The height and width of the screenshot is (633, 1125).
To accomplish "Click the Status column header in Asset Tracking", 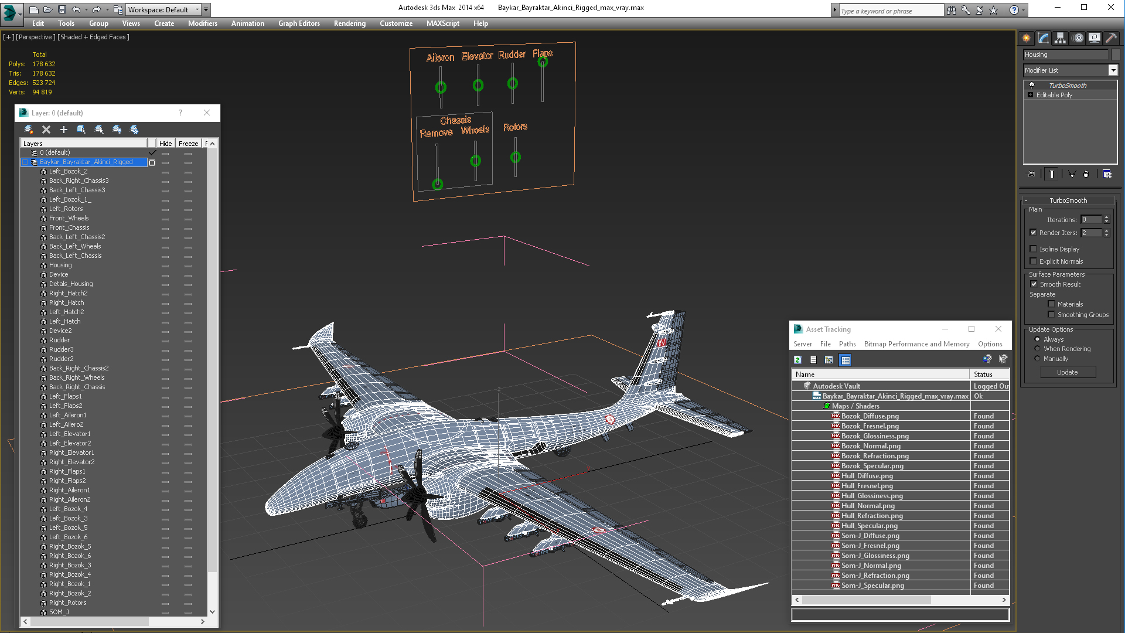I will point(990,375).
